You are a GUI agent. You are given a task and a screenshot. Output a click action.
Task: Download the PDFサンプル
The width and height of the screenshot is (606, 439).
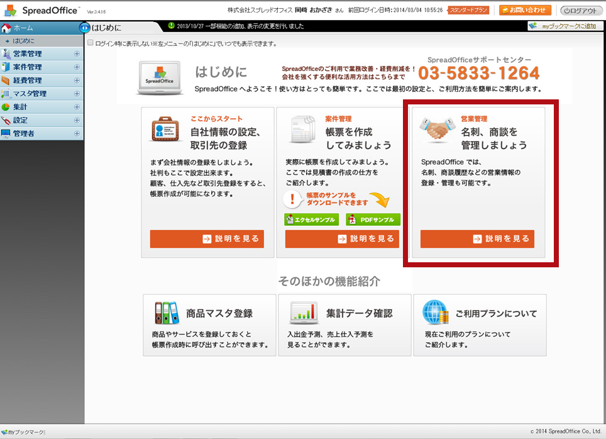click(373, 219)
